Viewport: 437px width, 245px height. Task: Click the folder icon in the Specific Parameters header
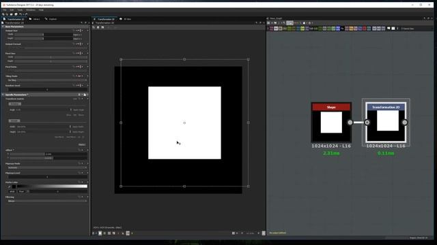tap(85, 95)
